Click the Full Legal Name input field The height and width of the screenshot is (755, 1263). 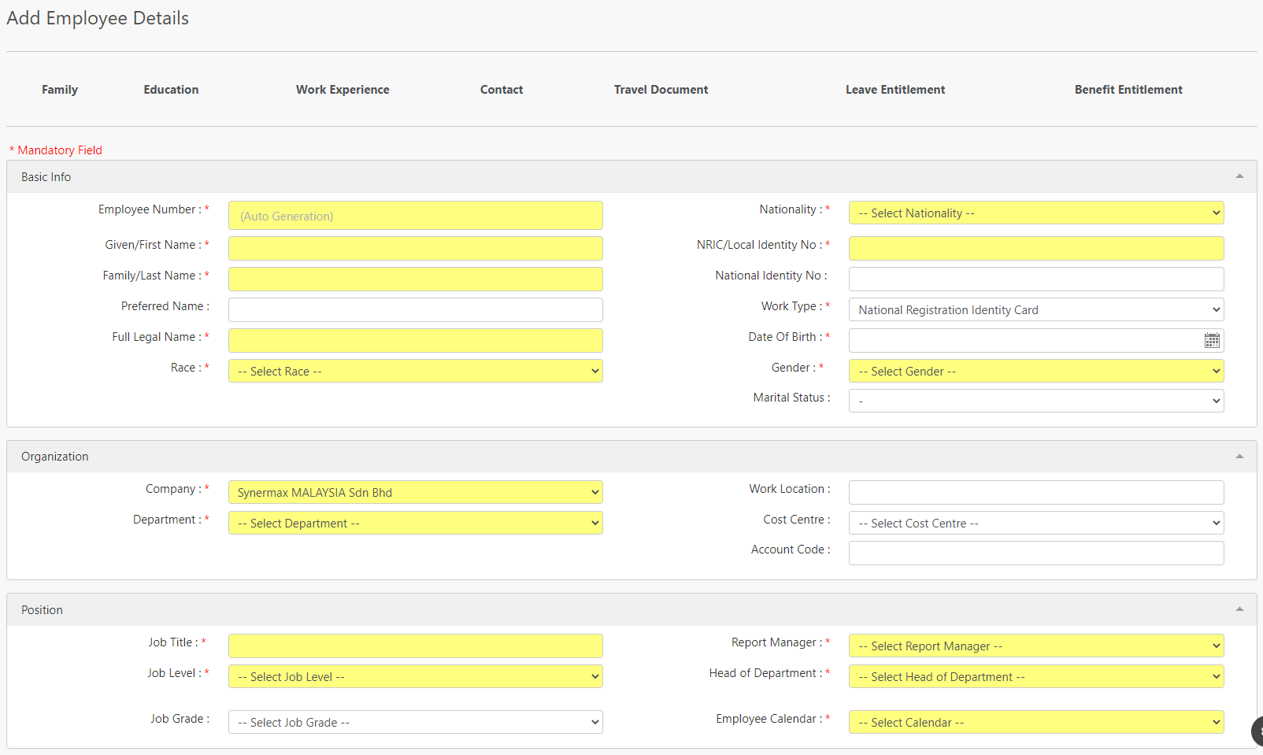(416, 340)
